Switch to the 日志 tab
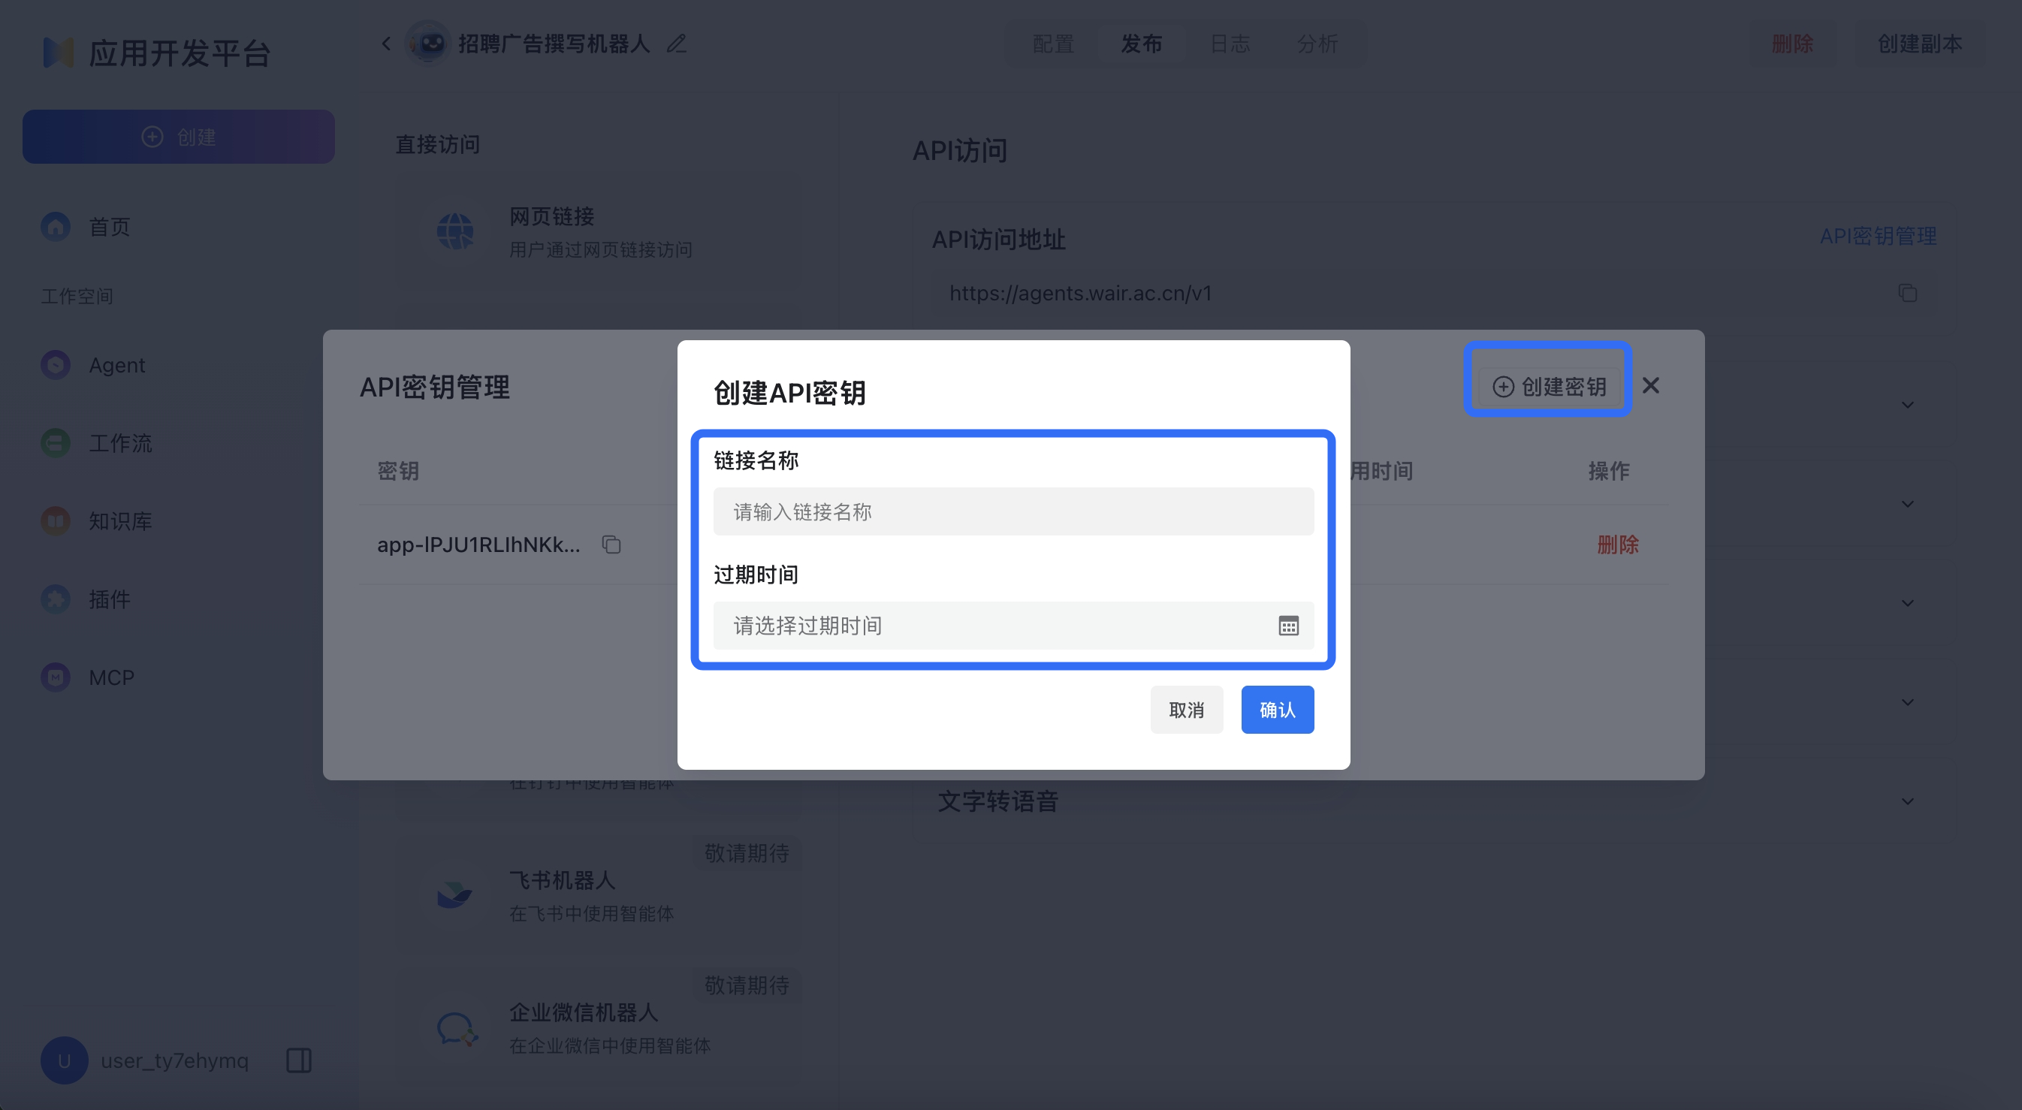 click(1230, 44)
